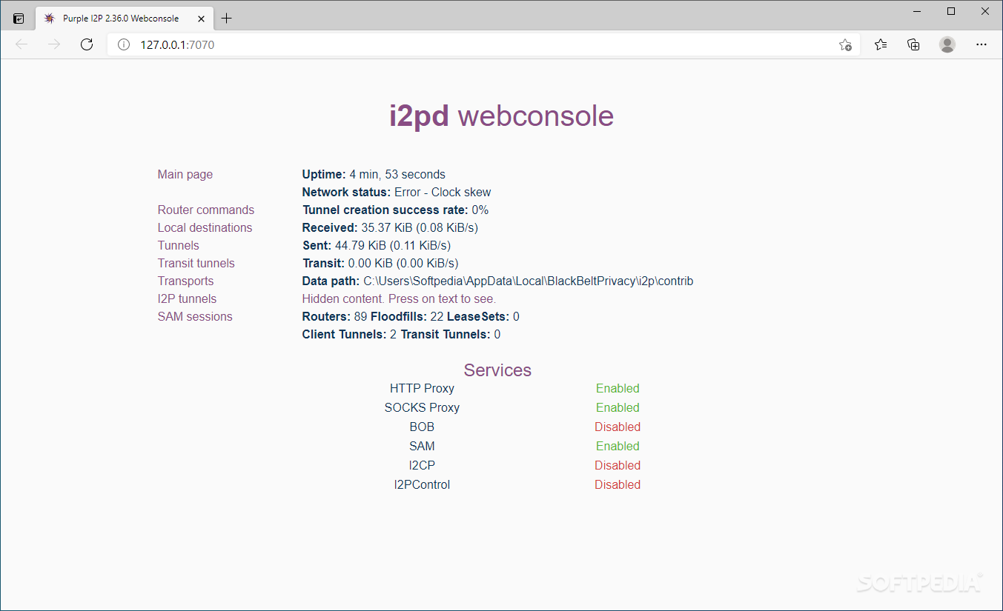Viewport: 1003px width, 611px height.
Task: Click the Transit 0.00 KiB text
Action: pyautogui.click(x=380, y=264)
